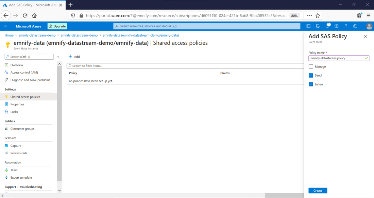Click the 80% zoom level indicator
This screenshot has height=198, width=374.
click(294, 16)
